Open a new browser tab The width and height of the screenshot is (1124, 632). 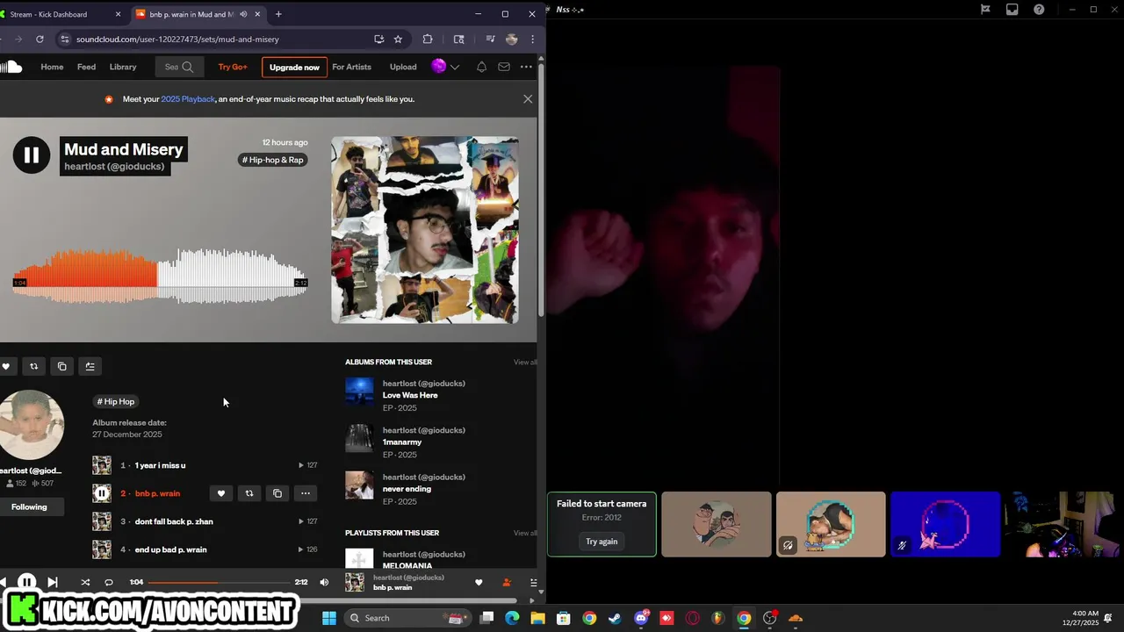click(278, 14)
